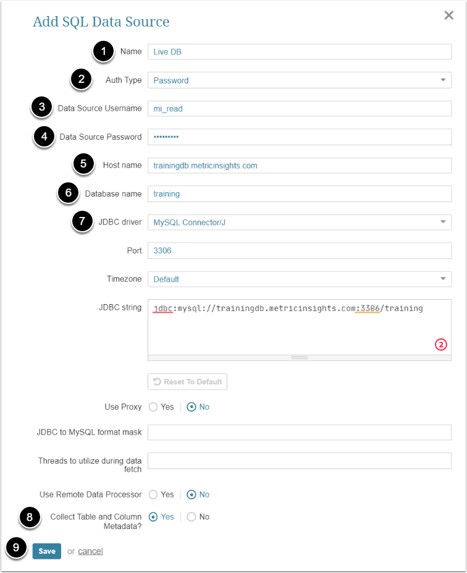Click the Reset To Default button
Image resolution: width=467 pixels, height=573 pixels.
[188, 382]
